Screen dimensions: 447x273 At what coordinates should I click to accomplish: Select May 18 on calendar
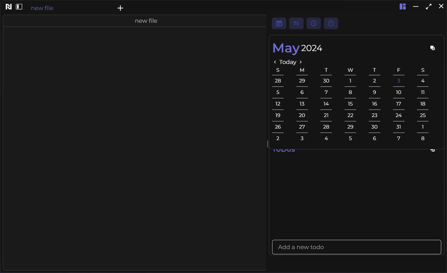(x=423, y=104)
